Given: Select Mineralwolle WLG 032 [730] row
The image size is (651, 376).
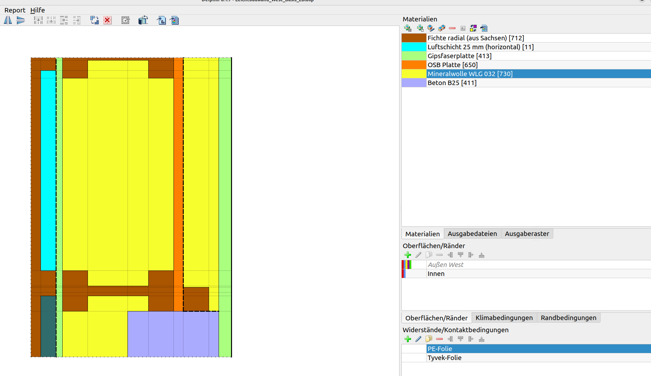Looking at the screenshot, I should 526,74.
